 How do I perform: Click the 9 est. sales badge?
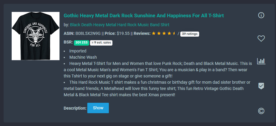101,43
